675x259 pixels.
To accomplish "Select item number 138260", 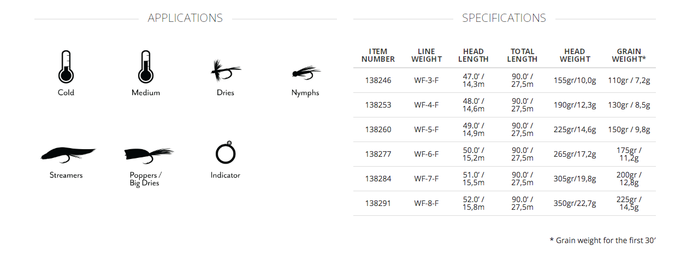I will point(378,129).
